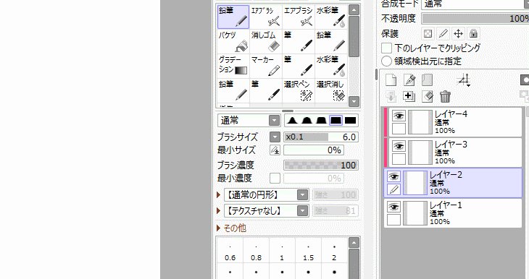This screenshot has height=279, width=529.
Task: Hide レイヤー1 with its eye icon
Action: [393, 207]
